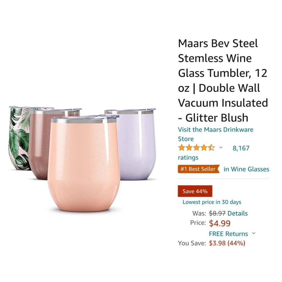Expand the FREE Returns chevron
Viewport: 282px width, 282px height.
point(254,233)
